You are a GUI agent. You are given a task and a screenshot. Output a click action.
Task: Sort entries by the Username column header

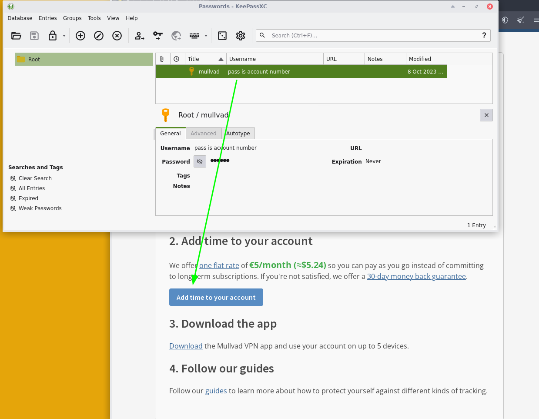coord(275,59)
